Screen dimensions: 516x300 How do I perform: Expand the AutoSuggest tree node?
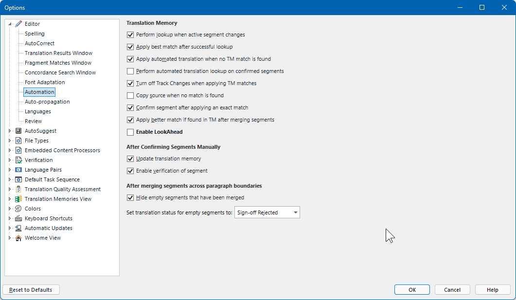tap(9, 130)
